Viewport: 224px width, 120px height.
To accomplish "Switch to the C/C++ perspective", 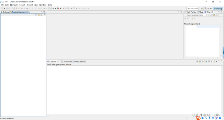I will [208, 8].
